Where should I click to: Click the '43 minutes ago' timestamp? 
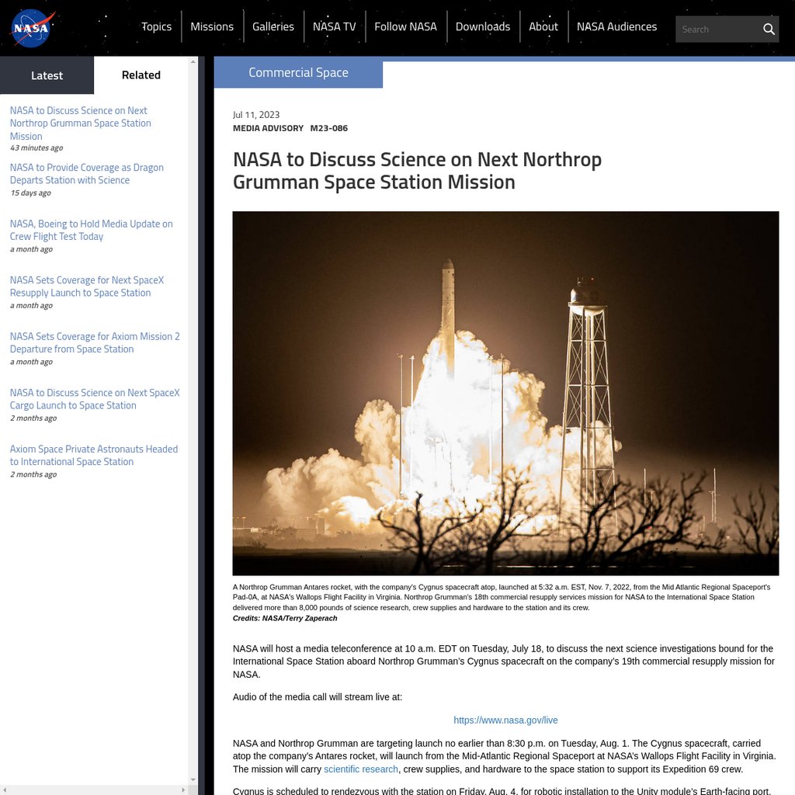pos(36,148)
